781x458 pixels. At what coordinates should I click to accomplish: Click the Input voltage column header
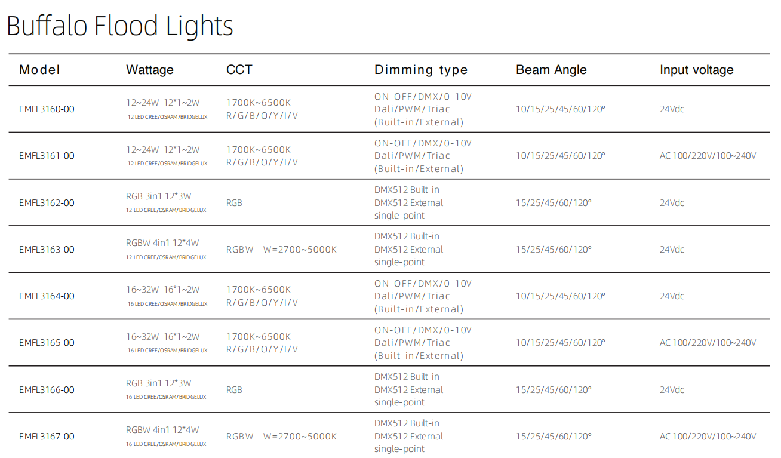pos(697,70)
